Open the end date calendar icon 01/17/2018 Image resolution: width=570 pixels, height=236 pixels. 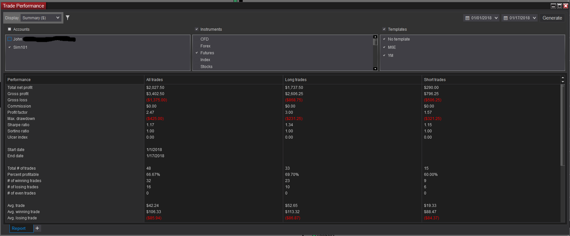[x=506, y=18]
